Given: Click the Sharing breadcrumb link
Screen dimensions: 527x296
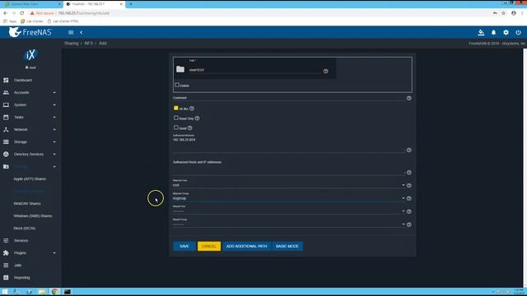Looking at the screenshot, I should tap(72, 44).
